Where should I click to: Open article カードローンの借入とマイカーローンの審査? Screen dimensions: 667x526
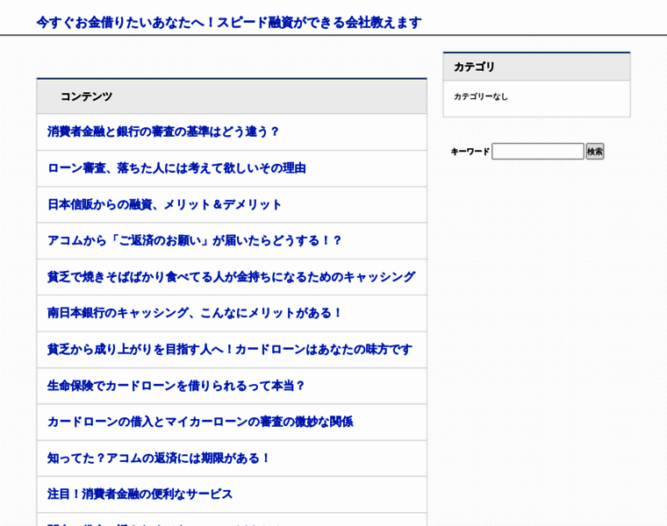(x=200, y=422)
